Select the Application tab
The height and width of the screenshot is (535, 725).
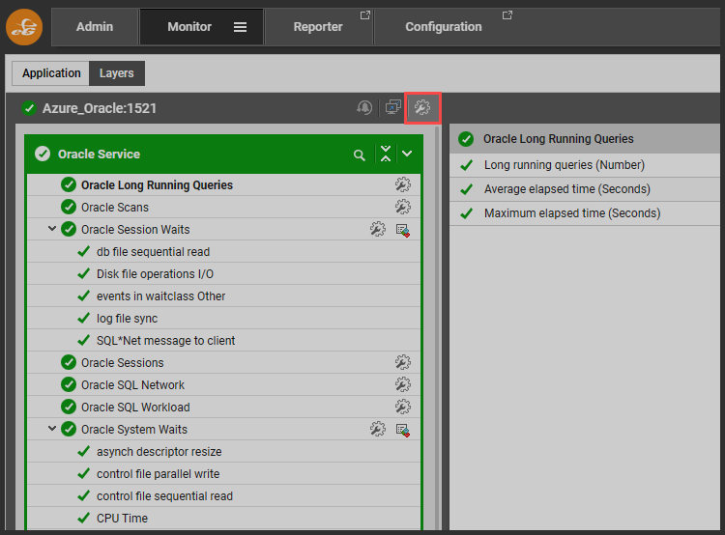[51, 73]
